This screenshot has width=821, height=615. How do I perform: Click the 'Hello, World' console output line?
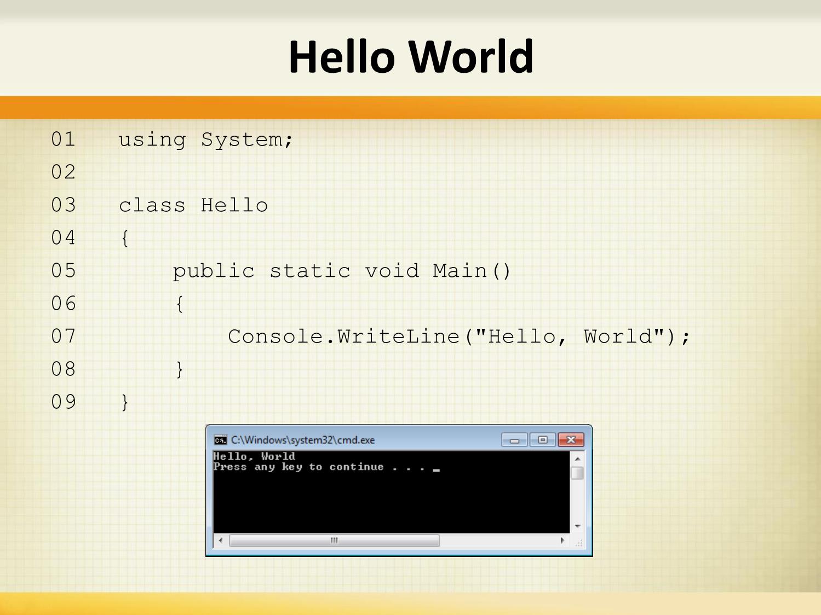click(254, 456)
